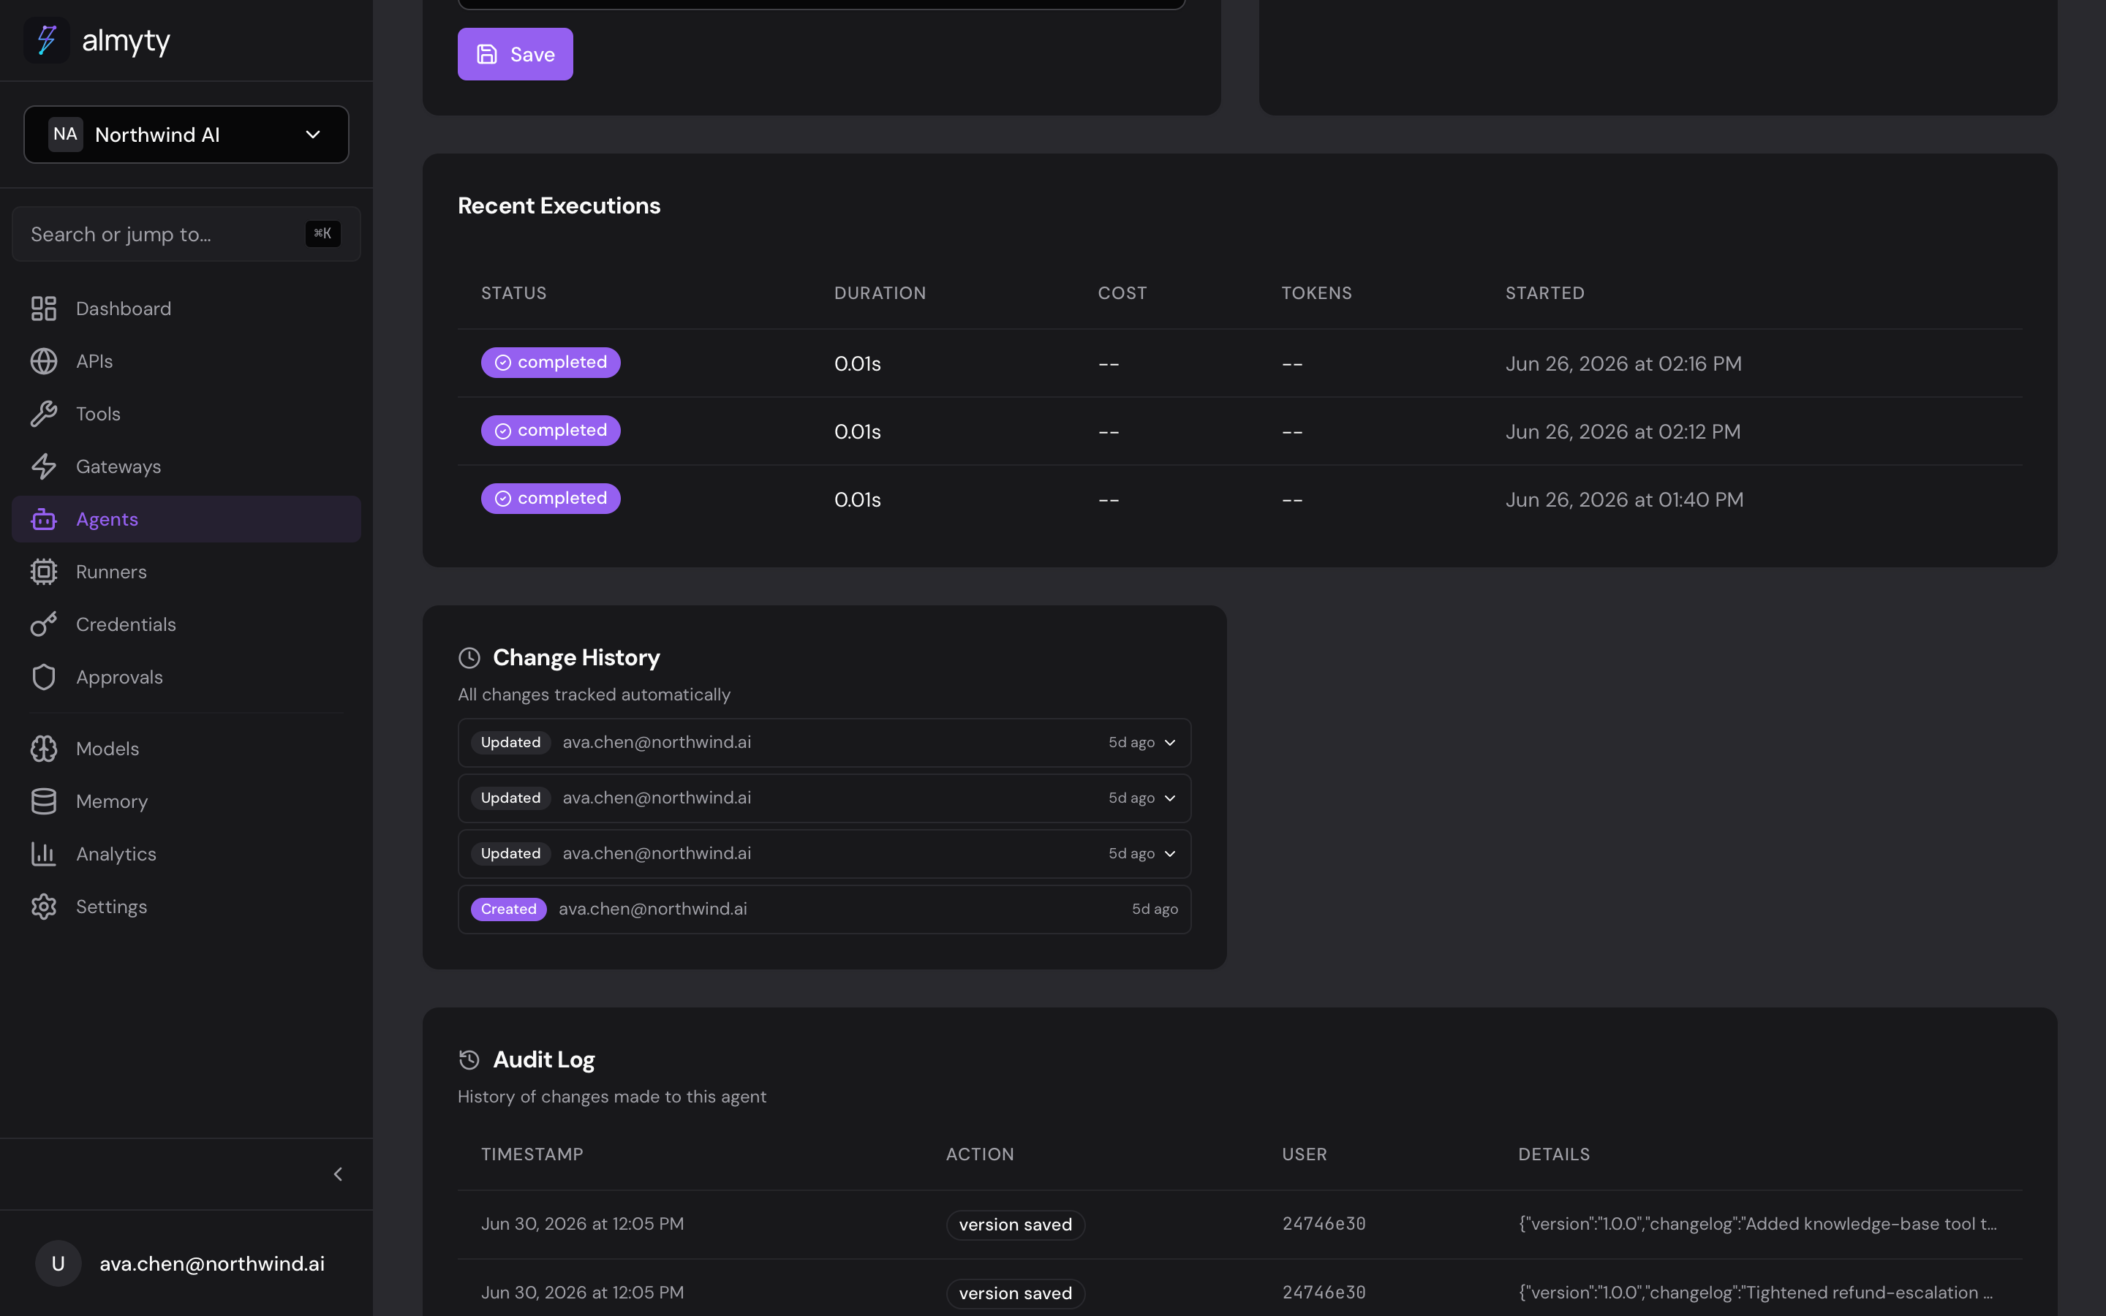Click the NA workspace avatar badge
This screenshot has width=2106, height=1316.
[65, 134]
